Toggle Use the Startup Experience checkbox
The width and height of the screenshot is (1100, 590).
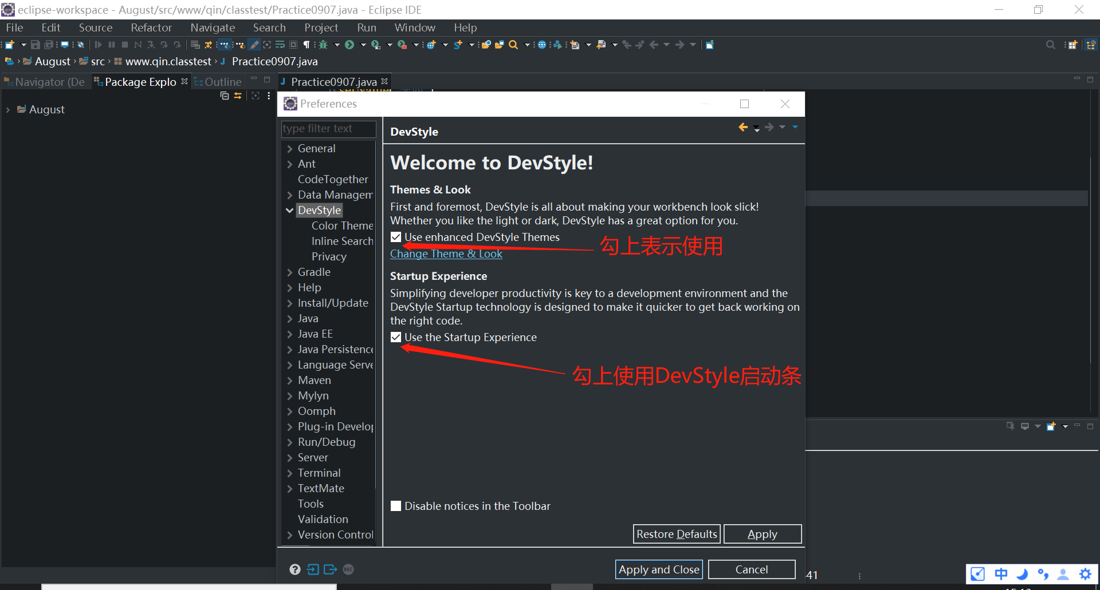click(x=396, y=337)
